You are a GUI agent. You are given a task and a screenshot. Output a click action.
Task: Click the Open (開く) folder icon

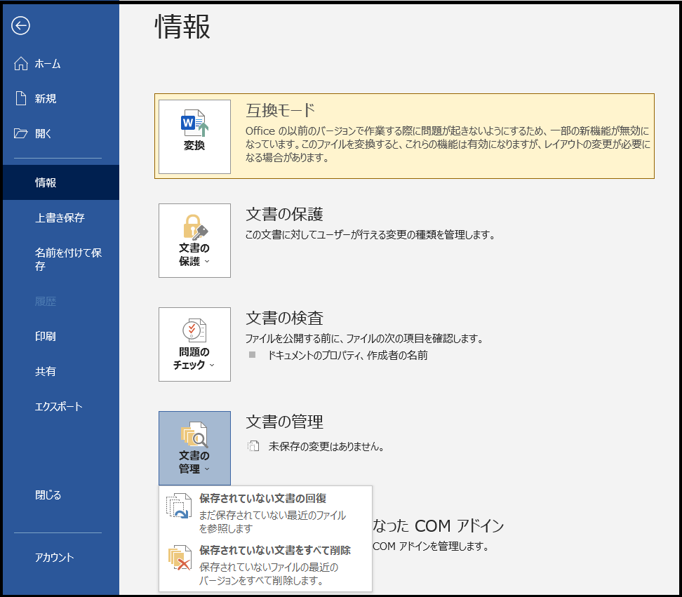[x=21, y=133]
